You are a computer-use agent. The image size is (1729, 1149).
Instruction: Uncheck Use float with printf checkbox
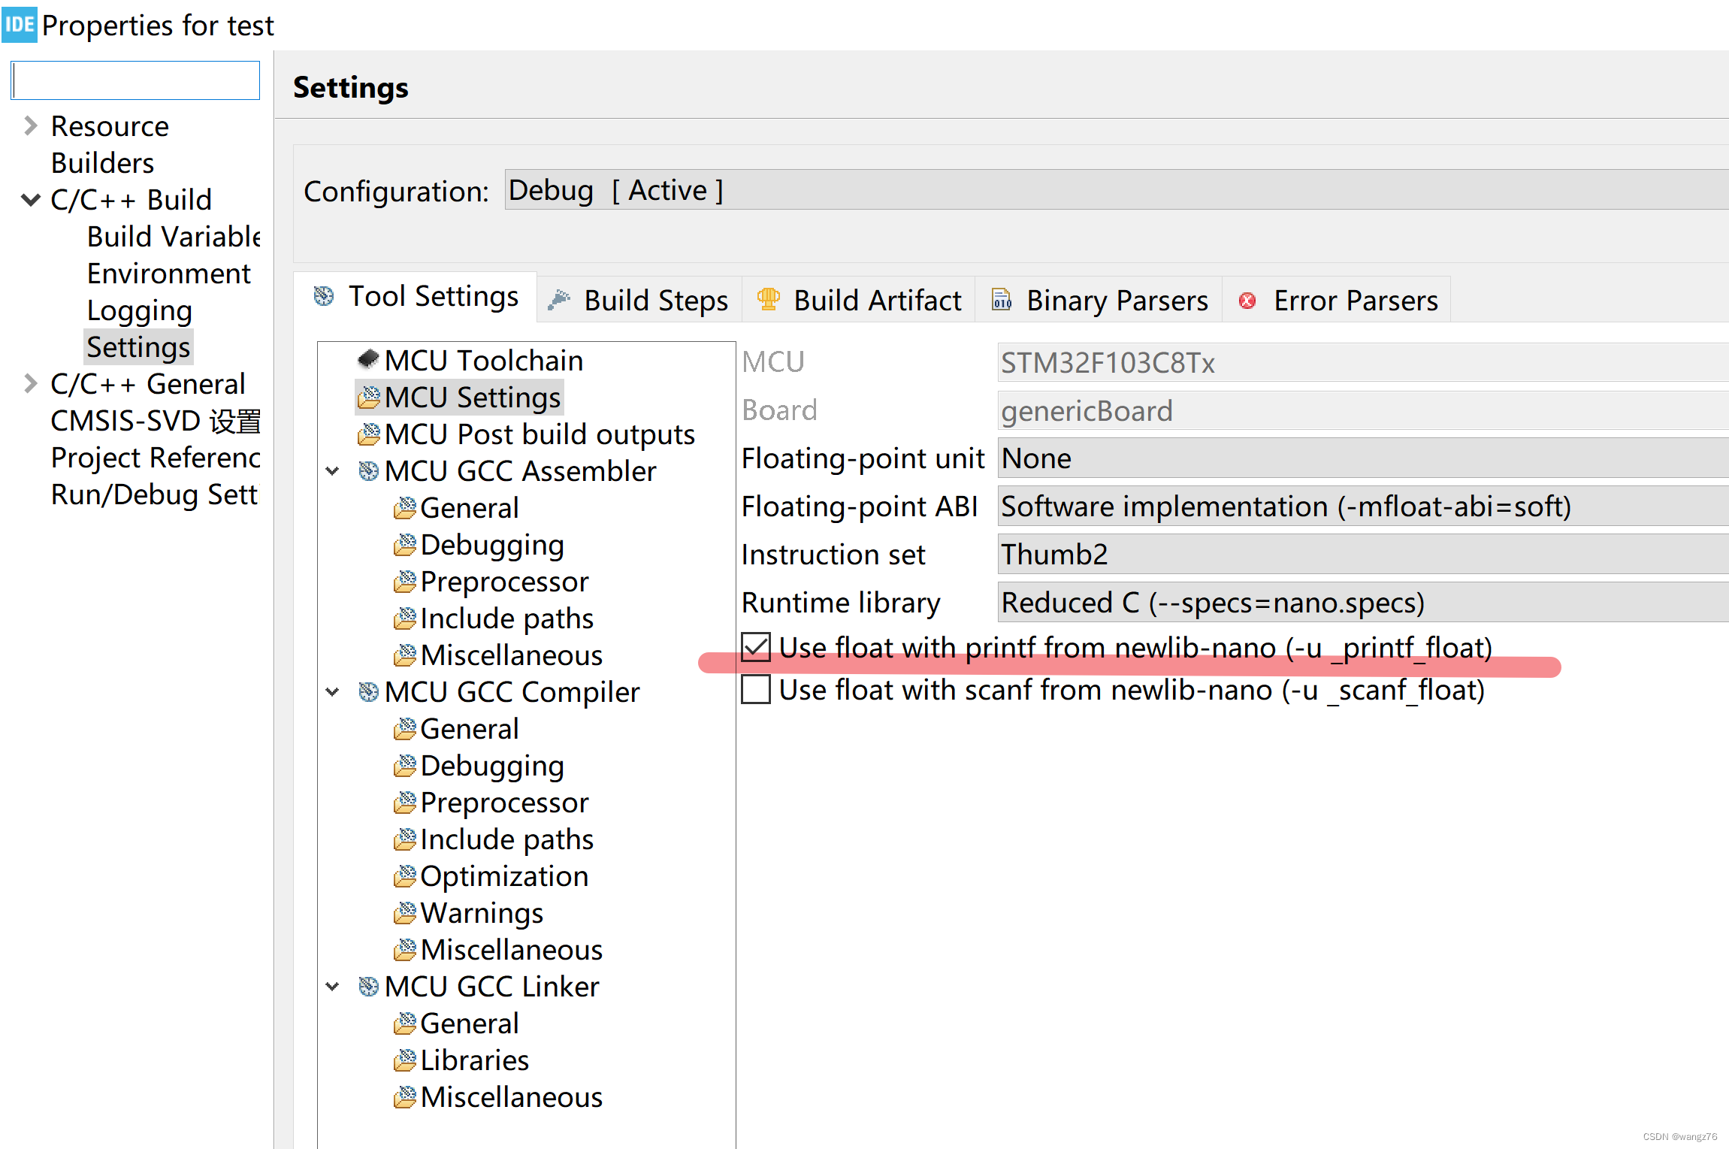click(x=756, y=647)
